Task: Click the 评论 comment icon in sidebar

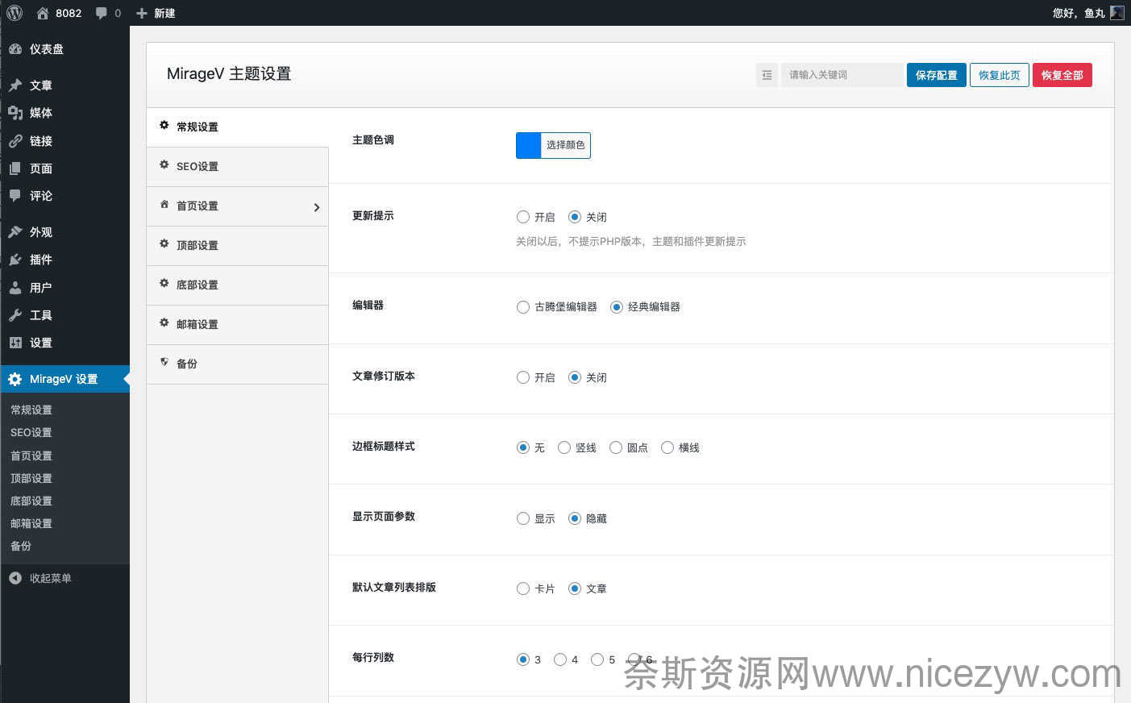Action: point(15,196)
